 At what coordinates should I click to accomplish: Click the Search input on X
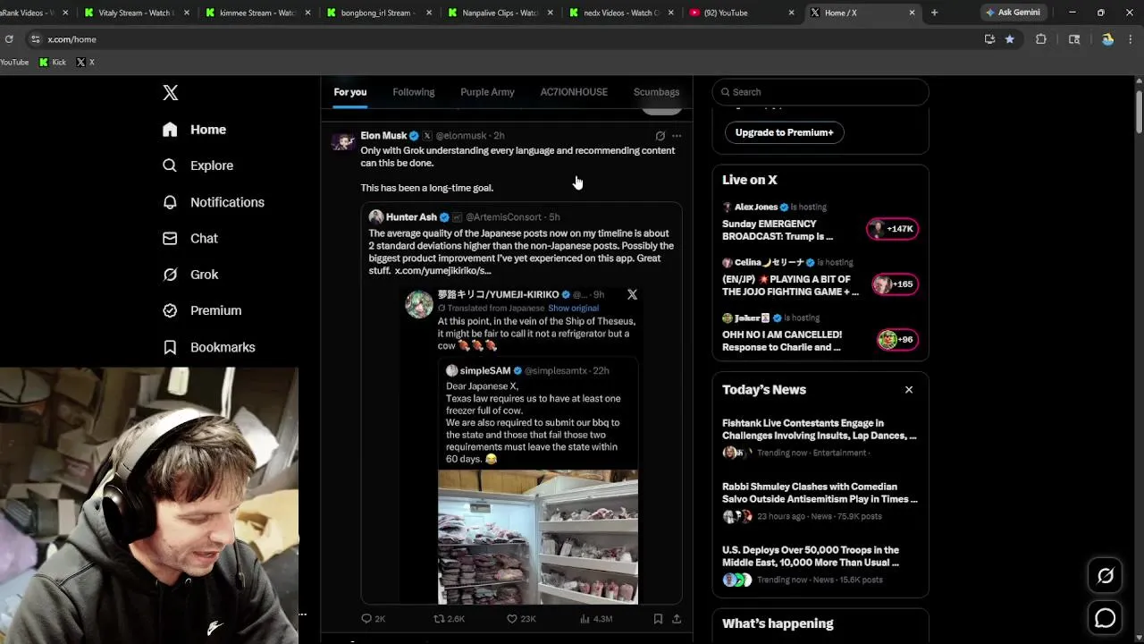pos(820,92)
